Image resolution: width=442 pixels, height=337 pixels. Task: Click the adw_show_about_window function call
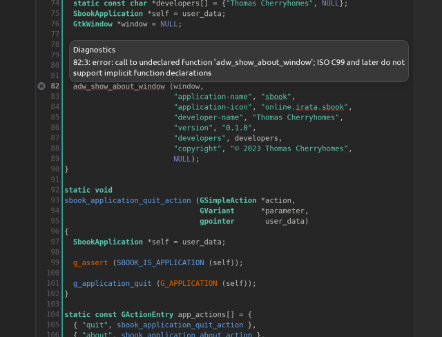click(119, 86)
